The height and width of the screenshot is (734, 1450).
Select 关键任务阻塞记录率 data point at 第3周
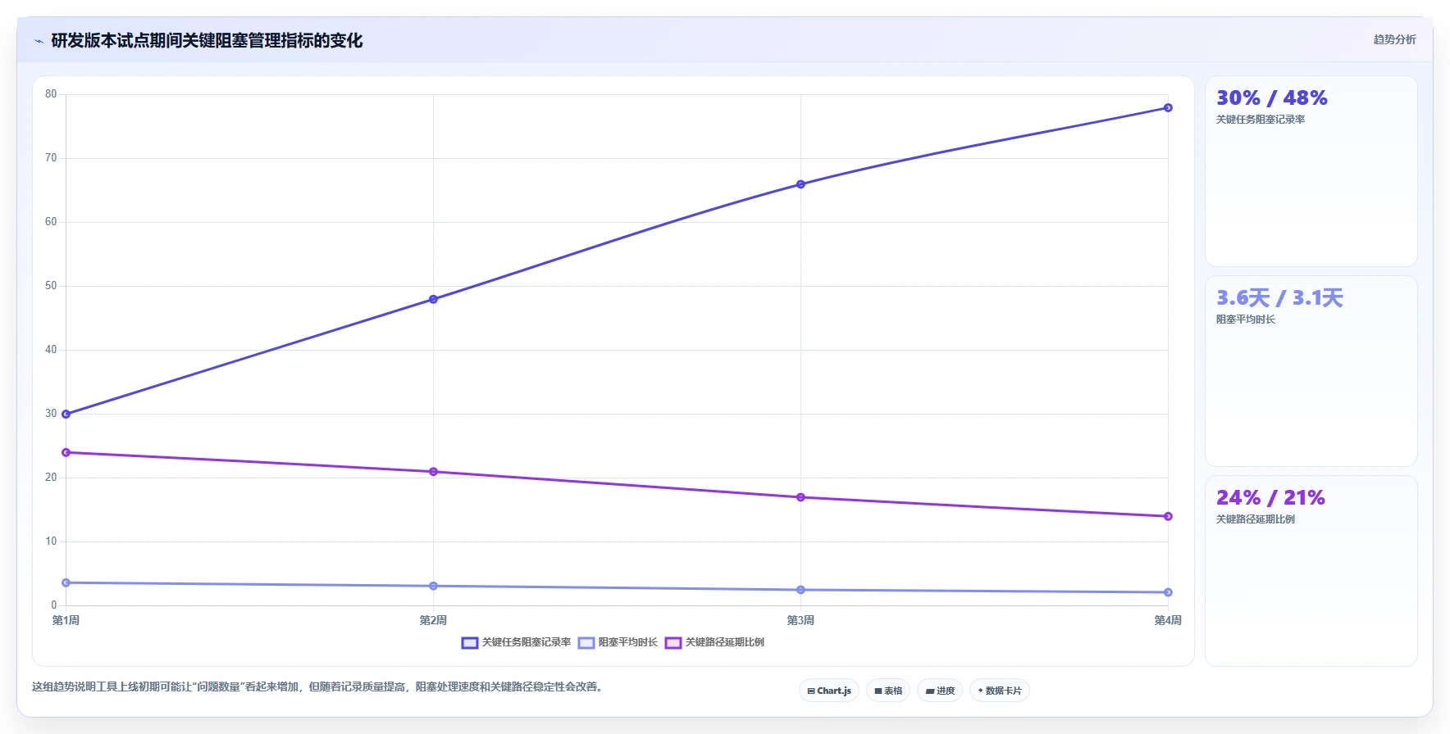click(800, 184)
